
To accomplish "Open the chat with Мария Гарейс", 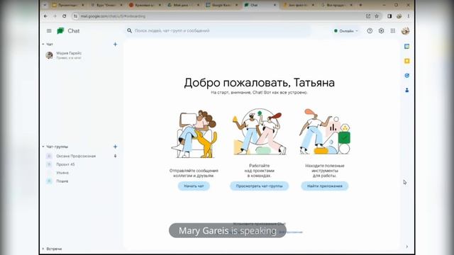I will click(x=81, y=55).
